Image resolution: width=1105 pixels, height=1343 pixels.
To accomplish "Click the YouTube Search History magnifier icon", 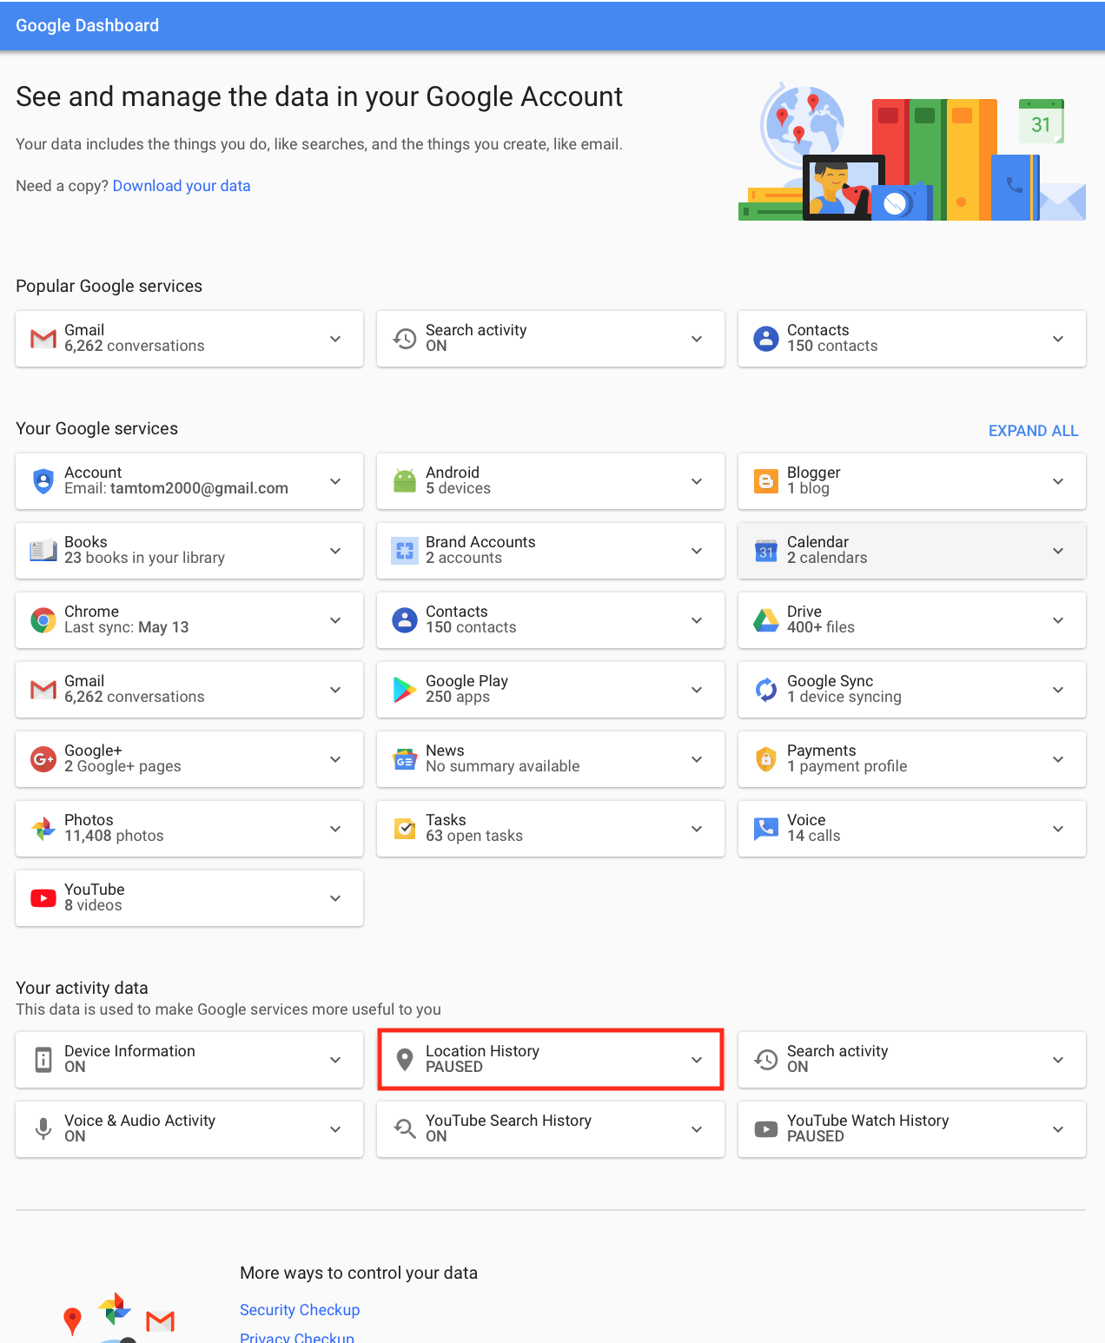I will pyautogui.click(x=405, y=1129).
